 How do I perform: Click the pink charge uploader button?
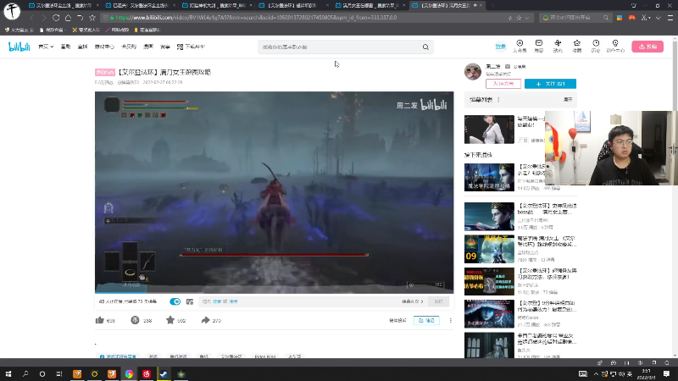(x=503, y=84)
